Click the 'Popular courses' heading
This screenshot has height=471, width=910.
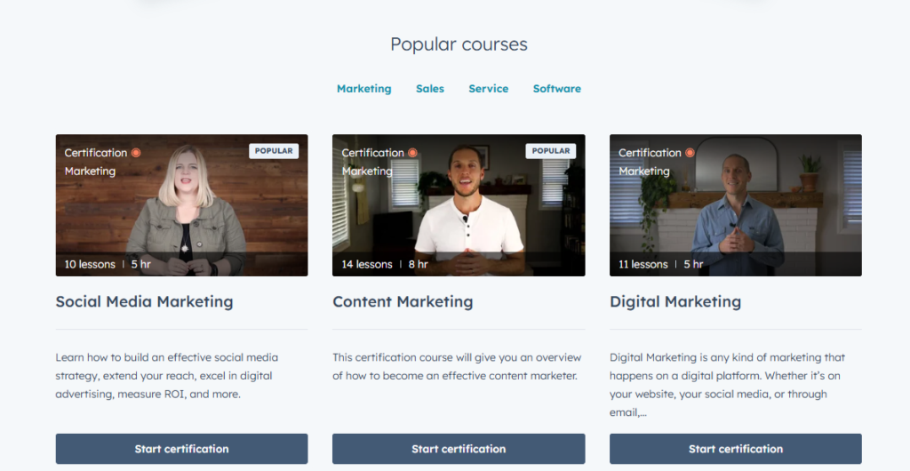tap(459, 44)
